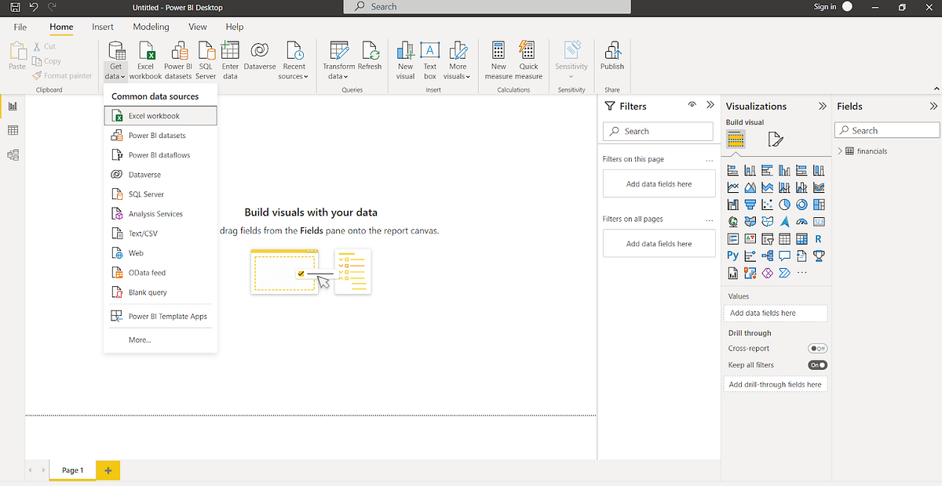
Task: Collapse the Filters pane with the chevron
Action: pos(709,106)
